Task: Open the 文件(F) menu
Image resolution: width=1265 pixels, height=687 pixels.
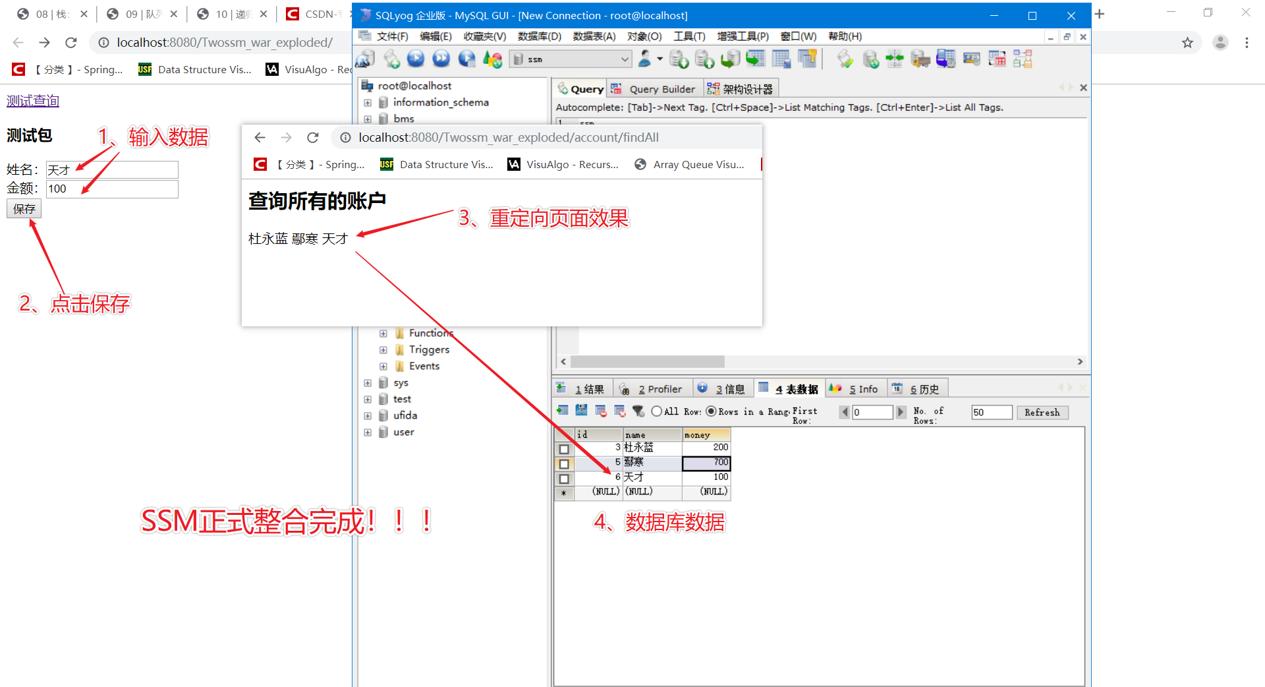Action: click(x=393, y=36)
